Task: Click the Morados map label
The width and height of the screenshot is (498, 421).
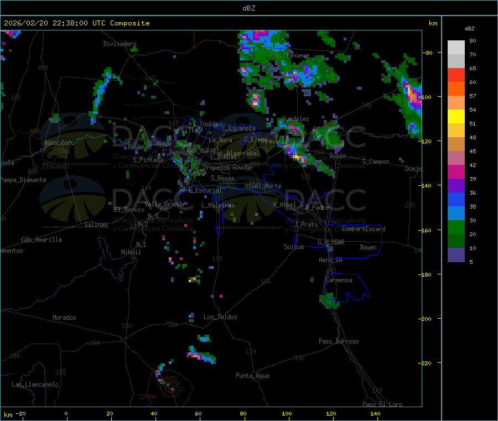Action: pyautogui.click(x=64, y=318)
